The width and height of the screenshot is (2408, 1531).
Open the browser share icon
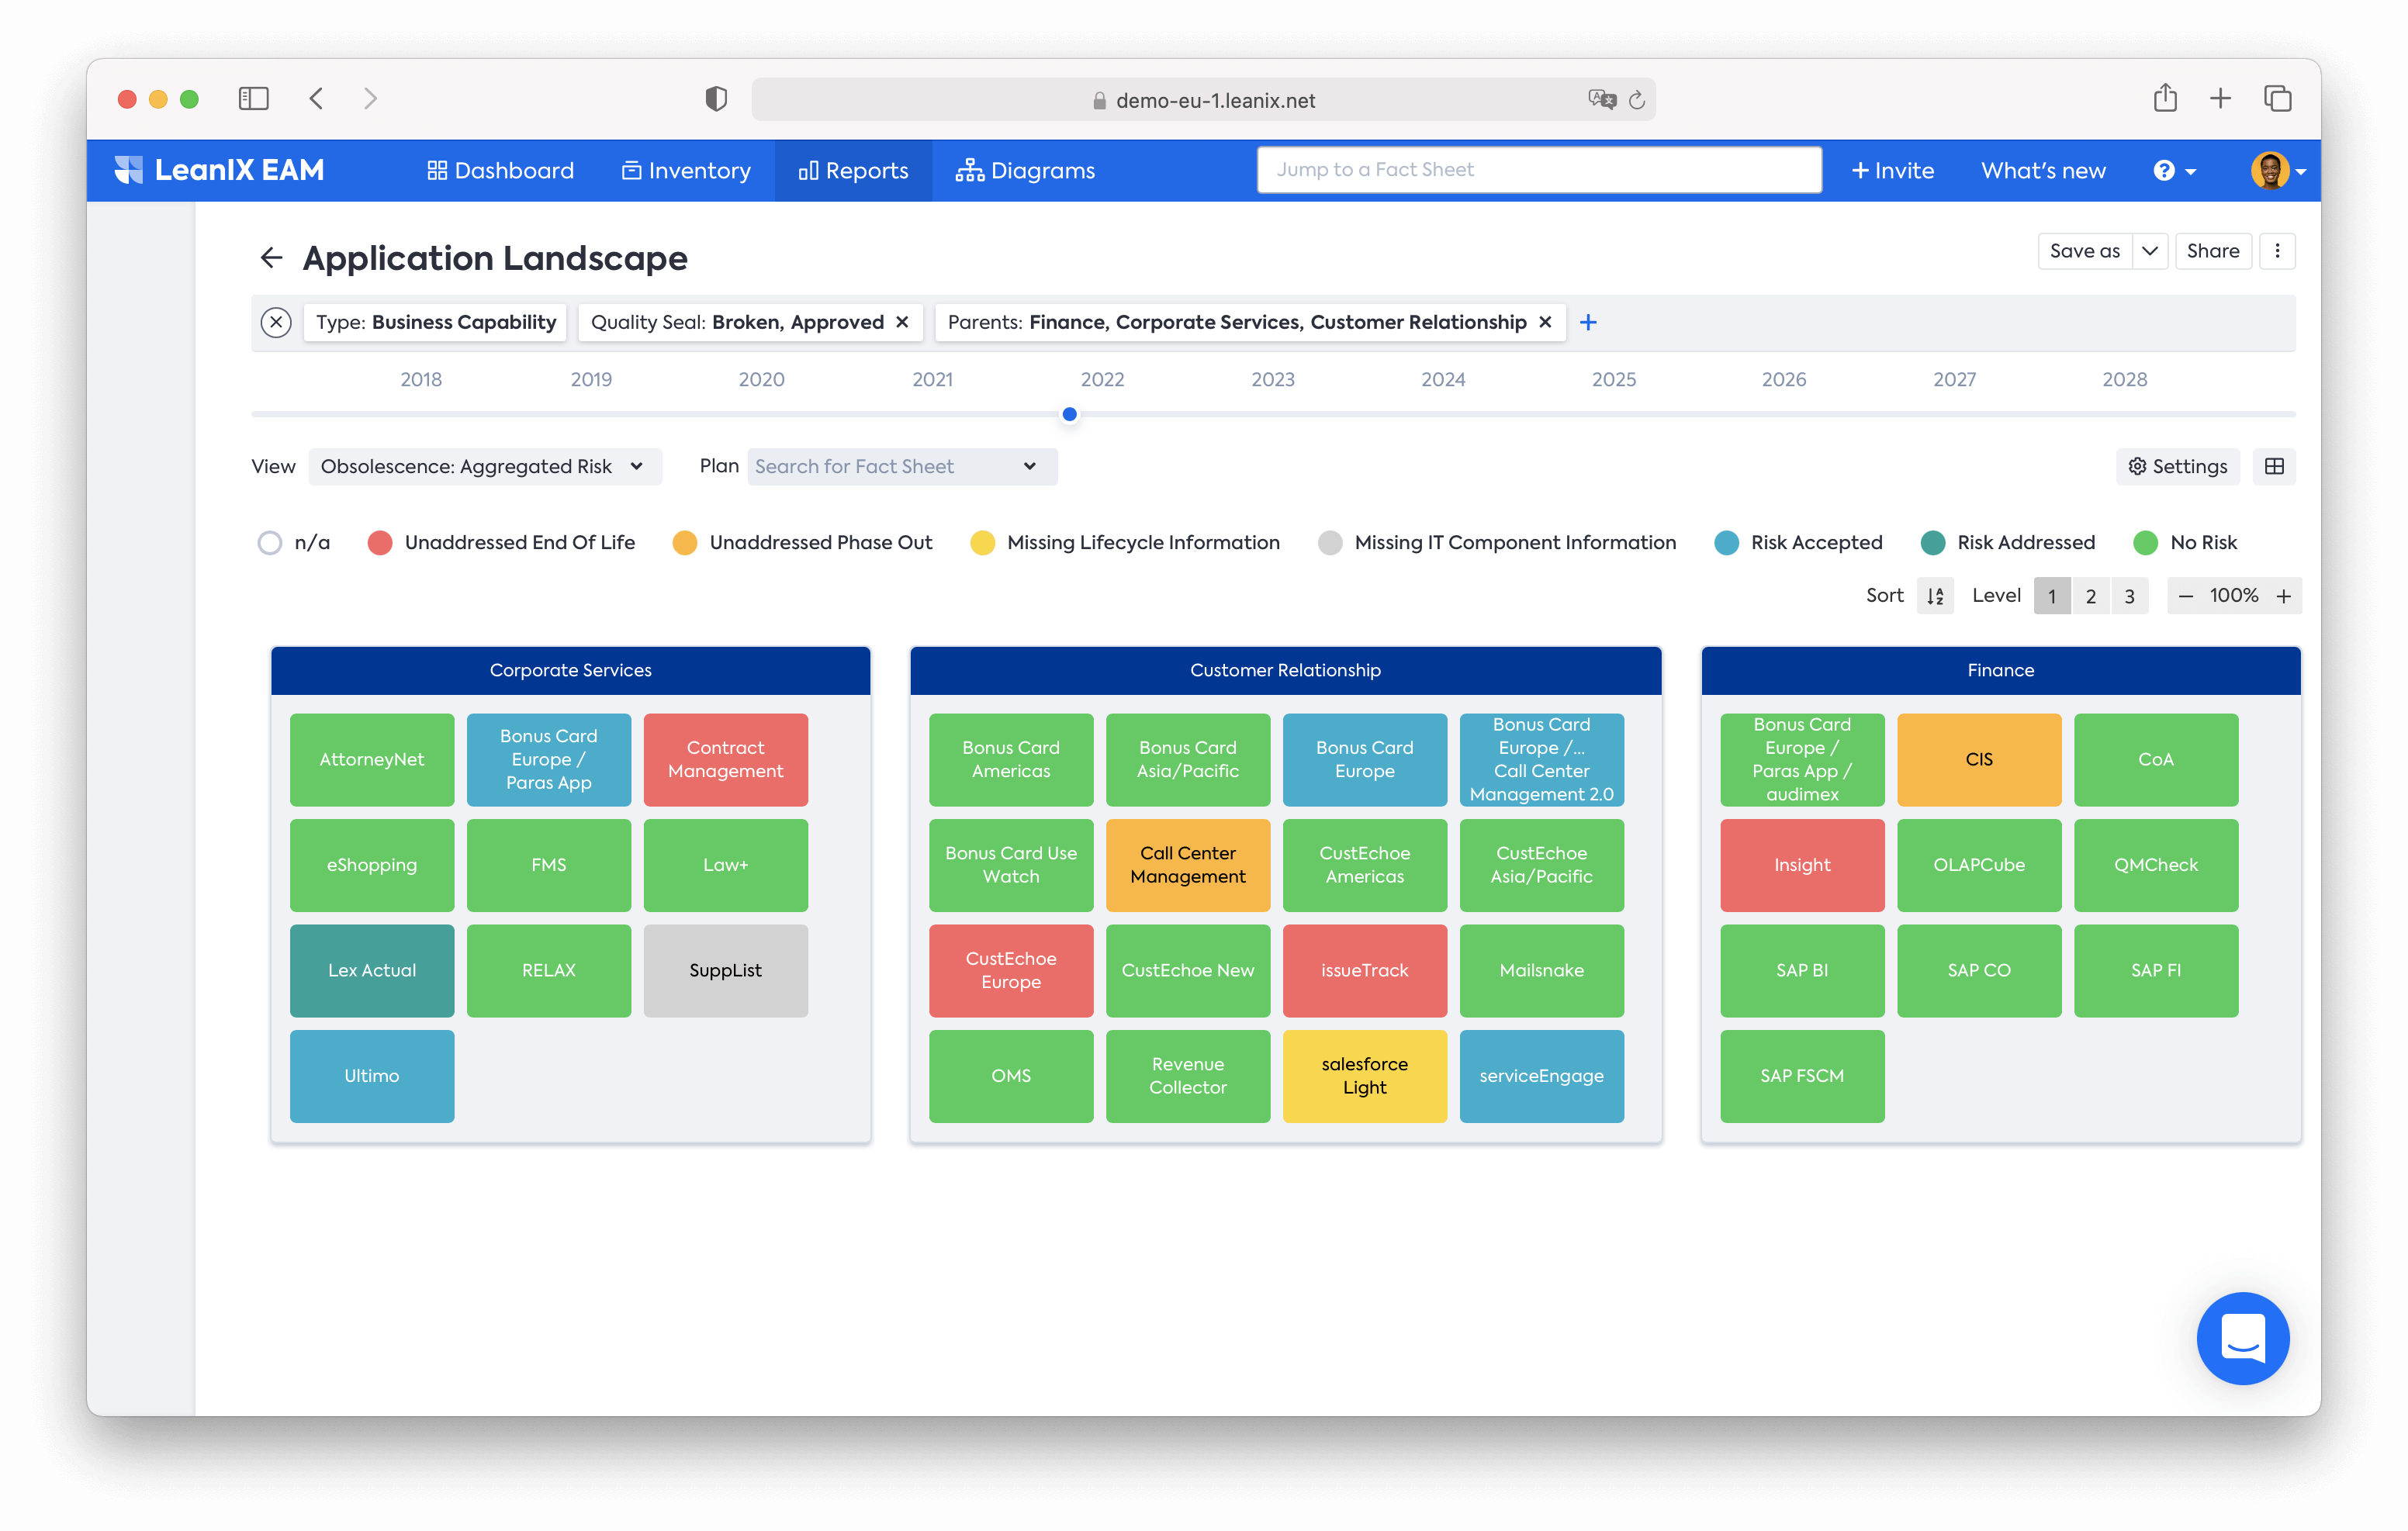[x=2165, y=97]
